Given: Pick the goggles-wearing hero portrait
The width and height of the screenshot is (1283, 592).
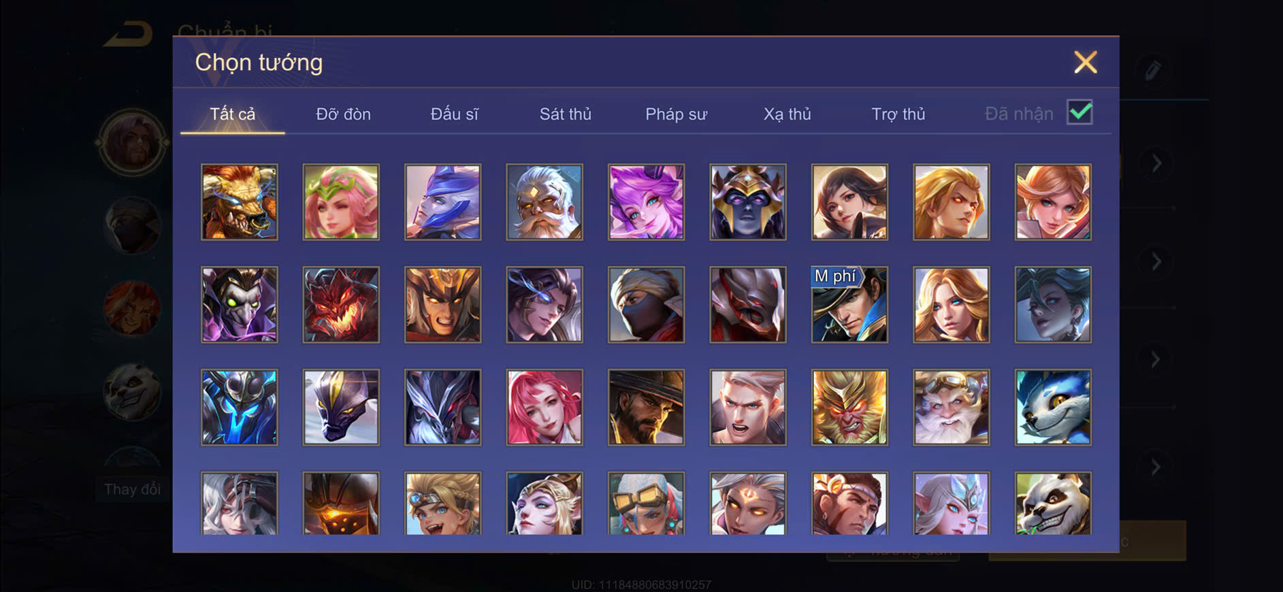Looking at the screenshot, I should point(646,504).
